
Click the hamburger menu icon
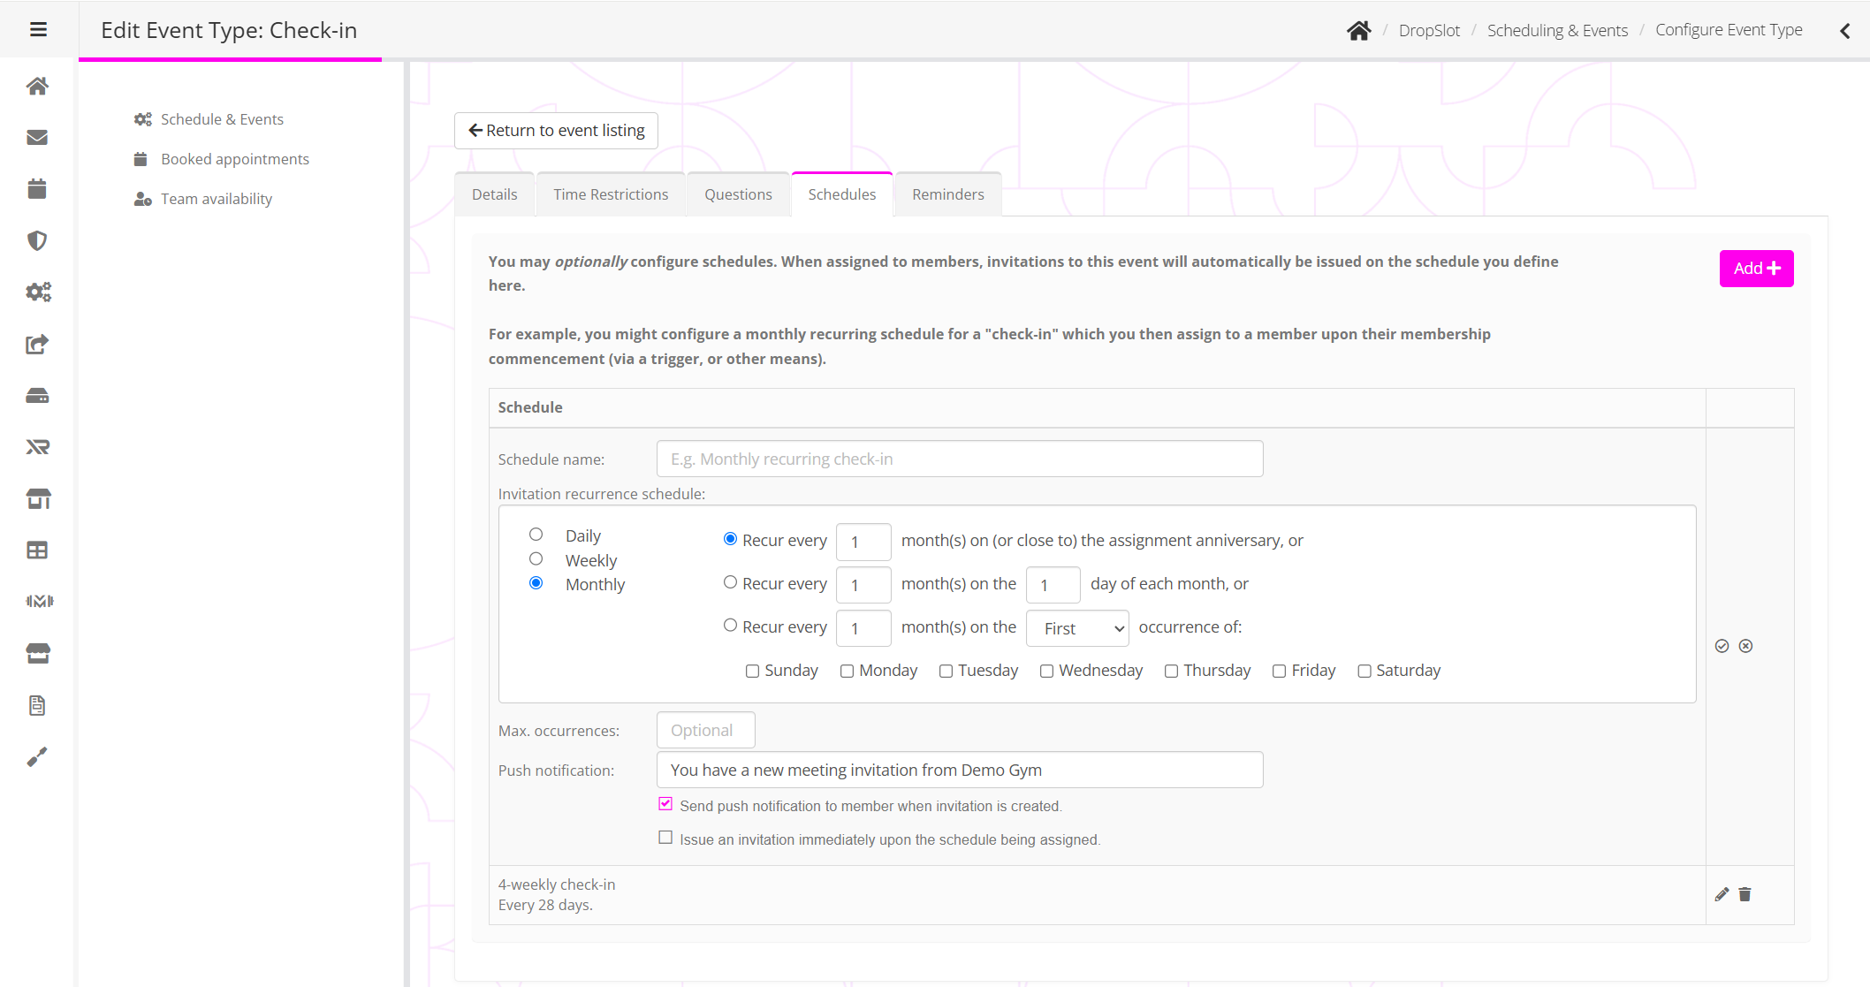tap(38, 30)
